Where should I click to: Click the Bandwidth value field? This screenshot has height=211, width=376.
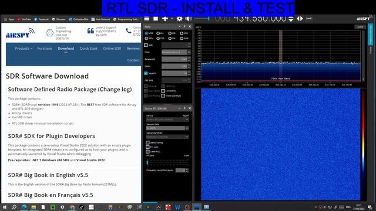174,59
